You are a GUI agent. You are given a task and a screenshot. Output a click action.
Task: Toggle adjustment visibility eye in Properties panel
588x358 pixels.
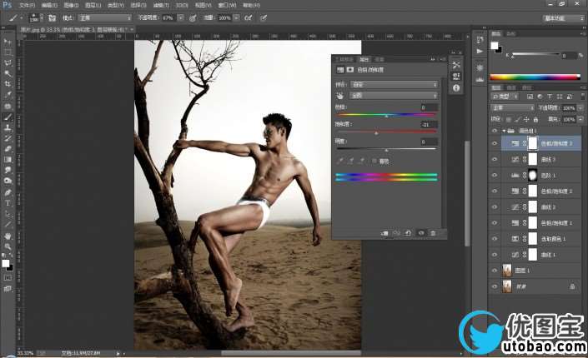420,233
